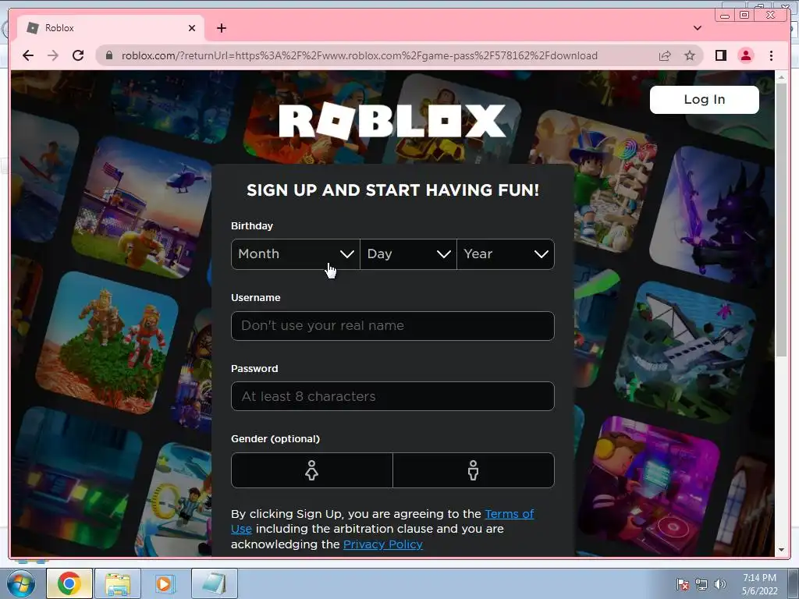This screenshot has height=599, width=799.
Task: Click the page vertical scrollbar thumb
Action: click(x=781, y=219)
